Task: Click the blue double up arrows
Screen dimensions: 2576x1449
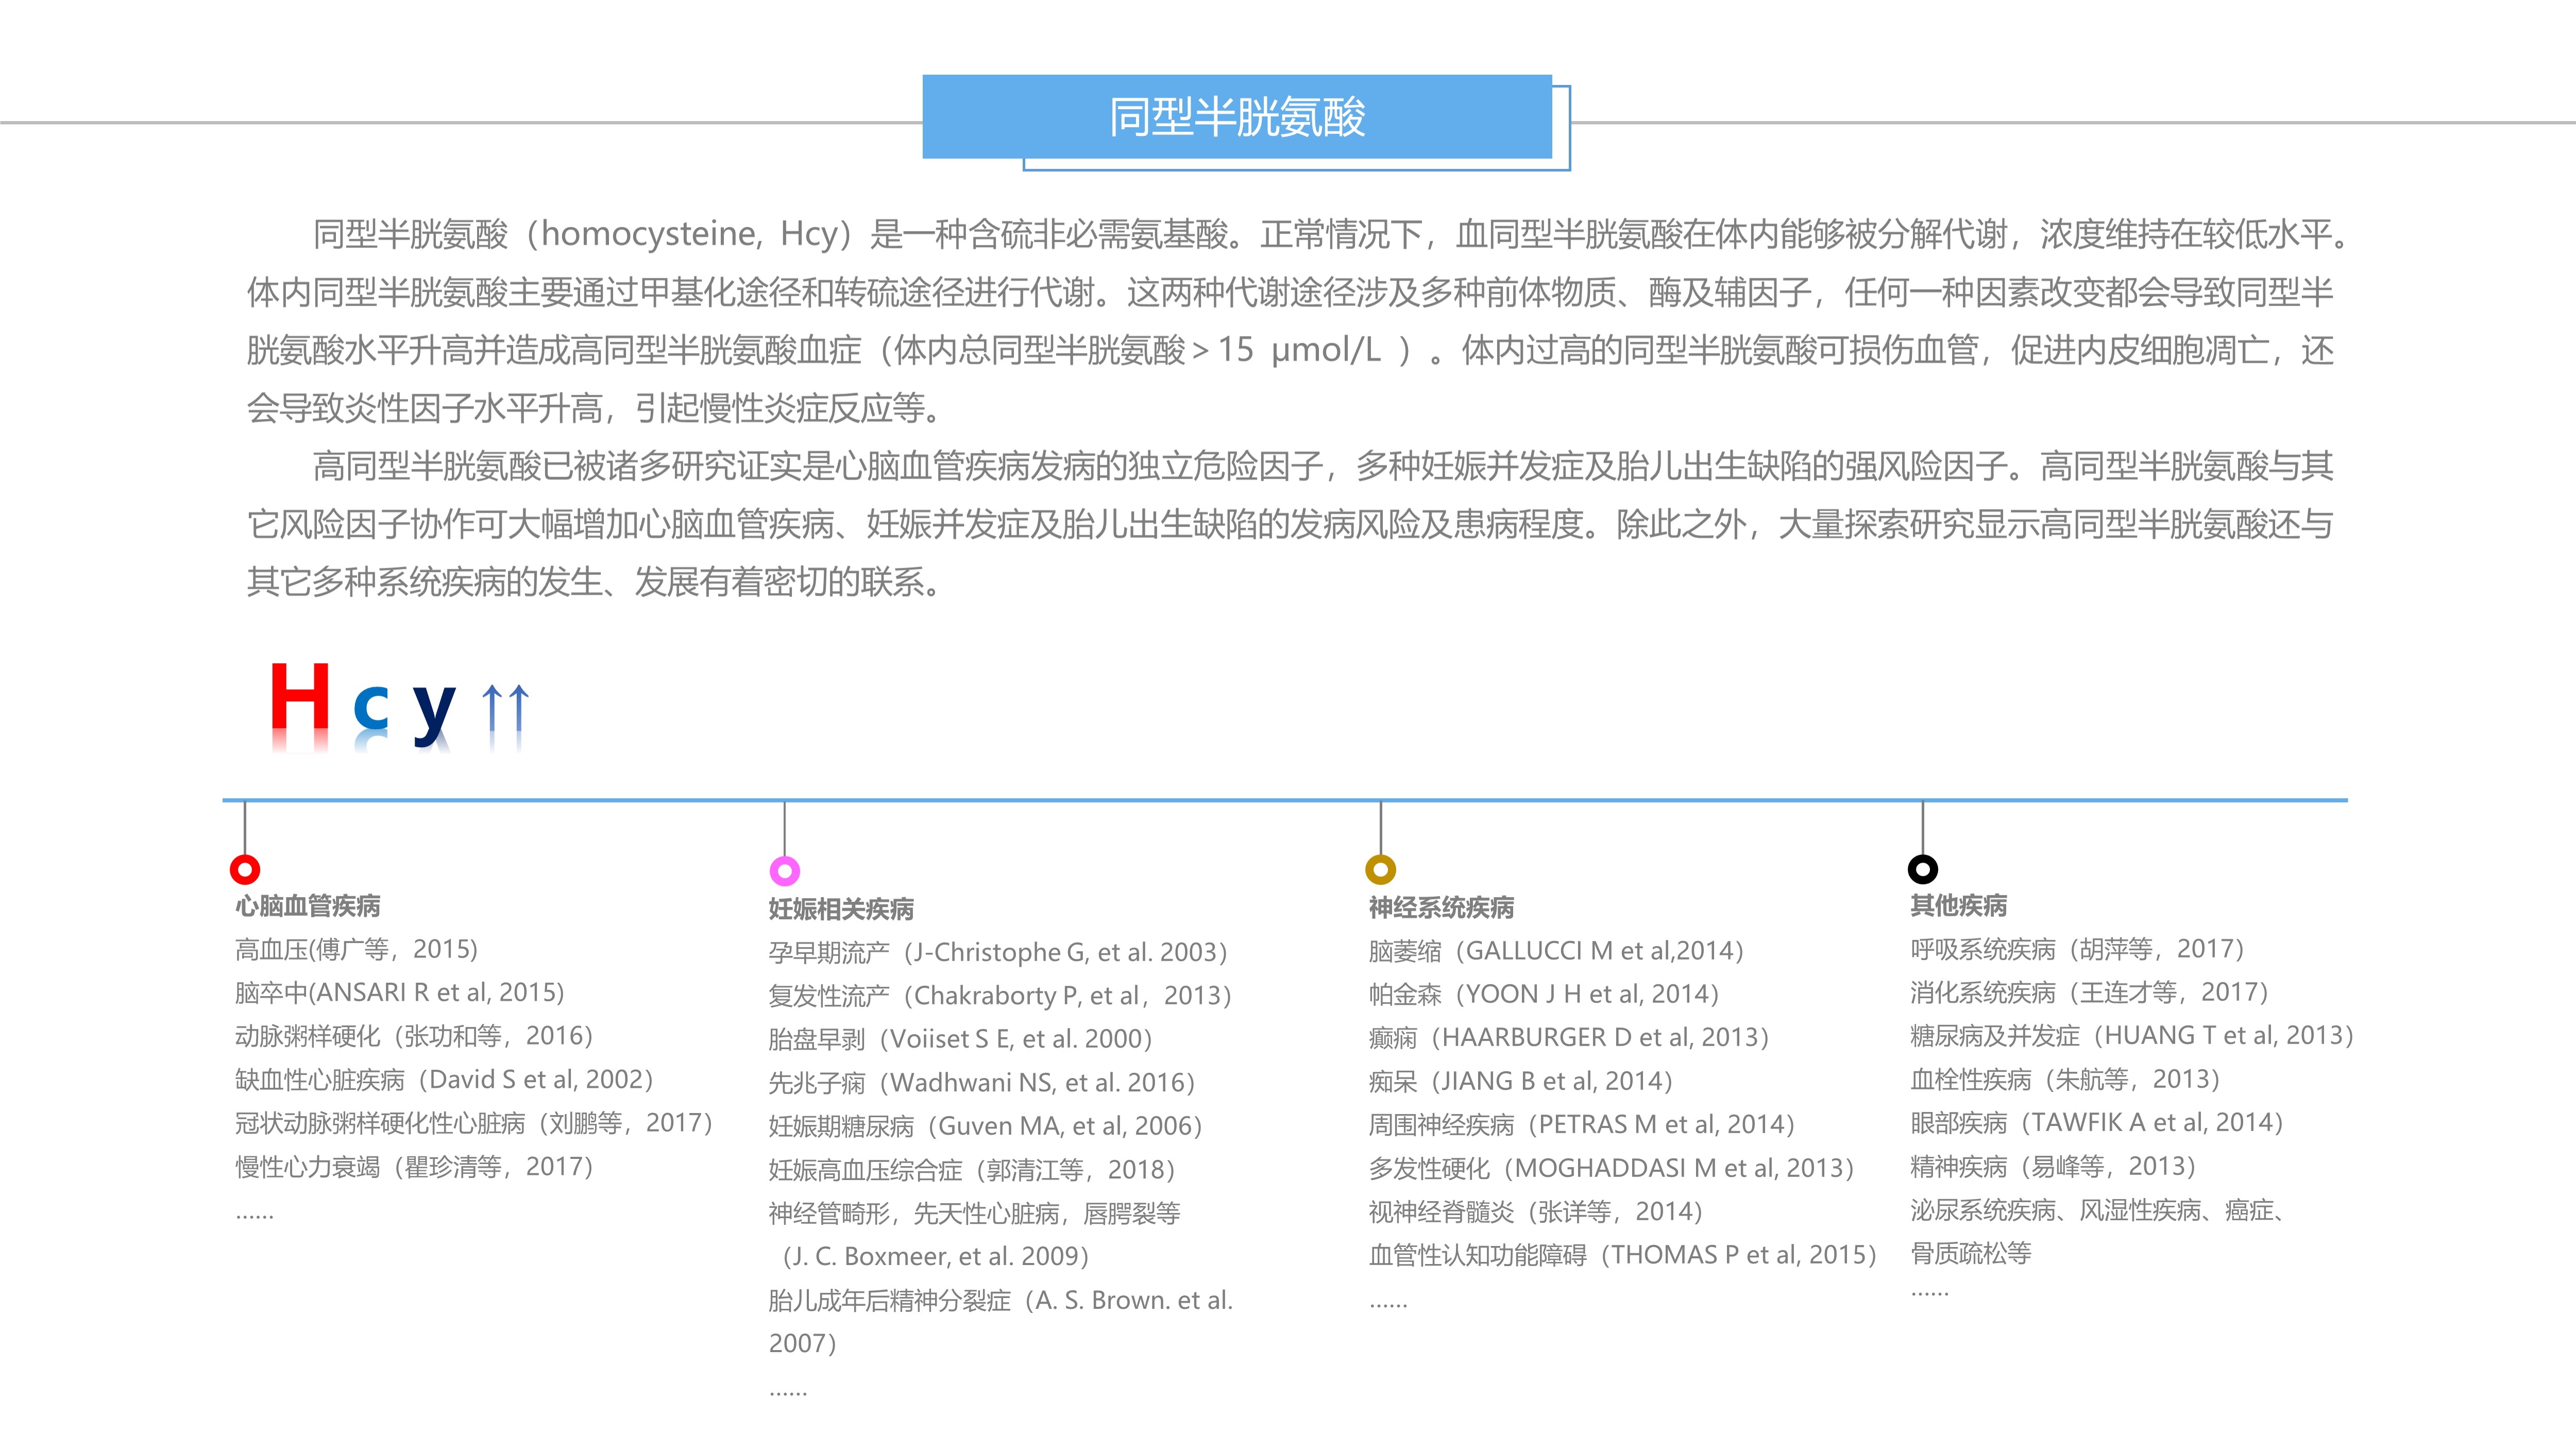Action: pyautogui.click(x=505, y=707)
